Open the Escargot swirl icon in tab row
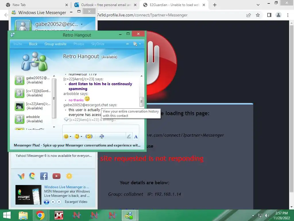 (x=32, y=176)
